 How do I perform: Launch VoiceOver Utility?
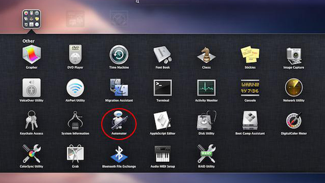pos(31,88)
